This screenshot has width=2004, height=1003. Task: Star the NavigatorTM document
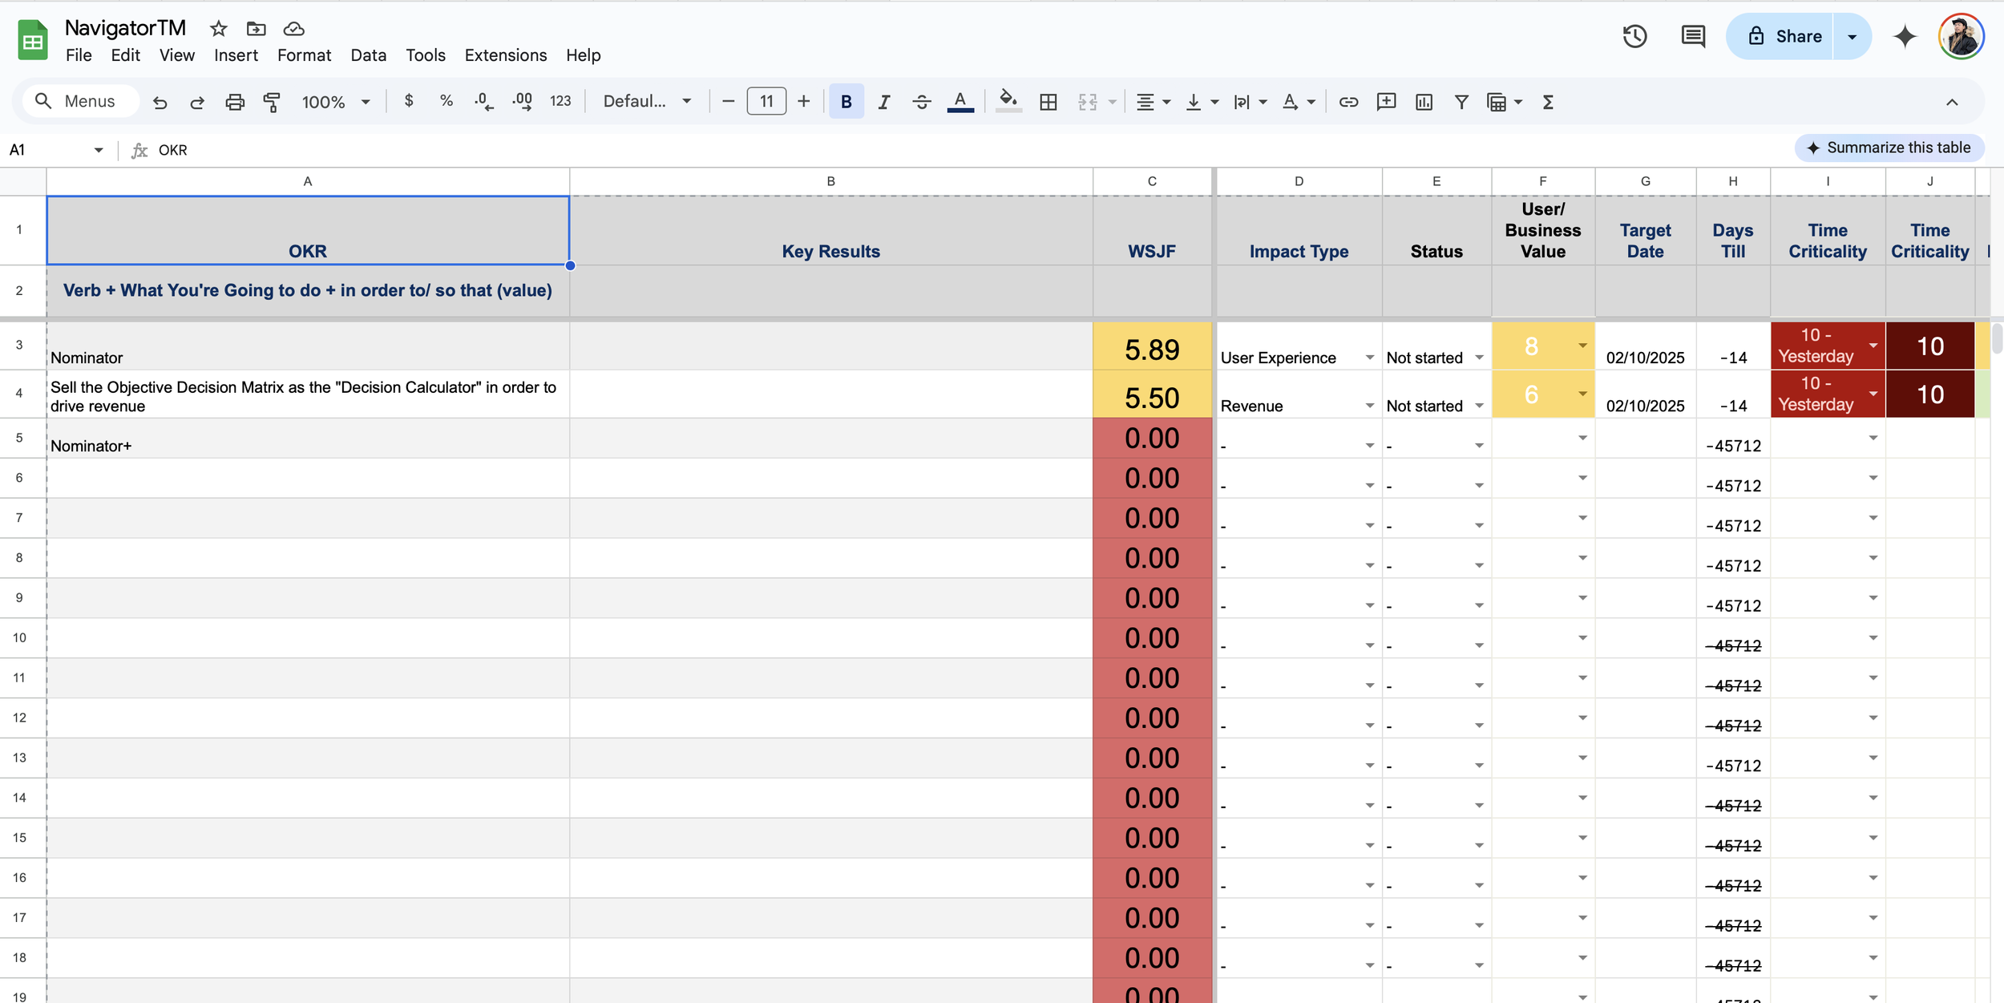tap(218, 29)
